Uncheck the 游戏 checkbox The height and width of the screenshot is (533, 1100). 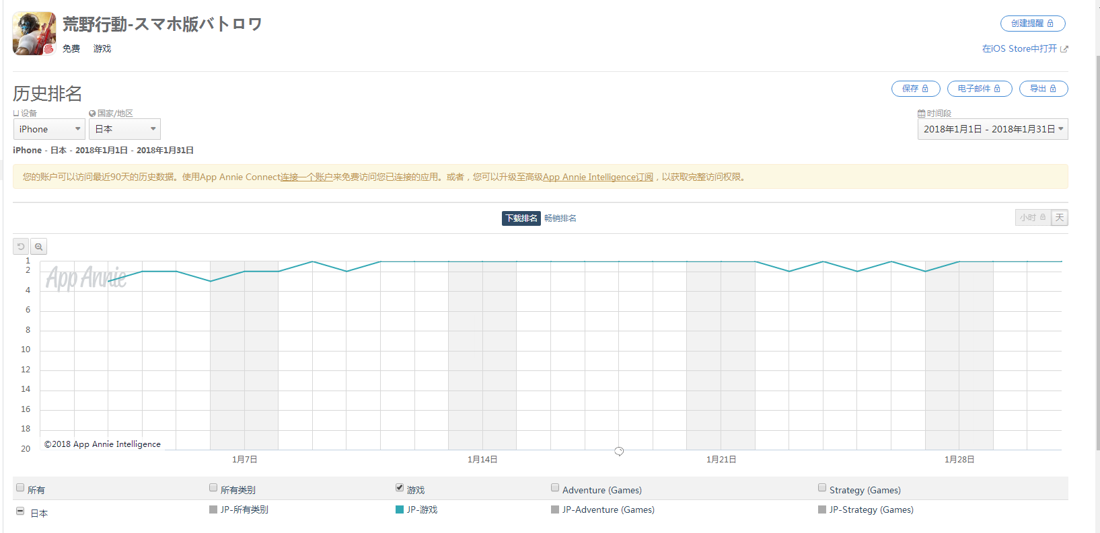(400, 488)
